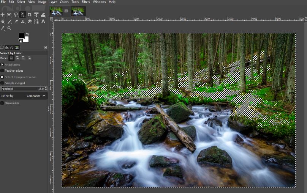307x193 pixels.
Task: Open the tool options panel menu arrow
Action: click(x=45, y=47)
